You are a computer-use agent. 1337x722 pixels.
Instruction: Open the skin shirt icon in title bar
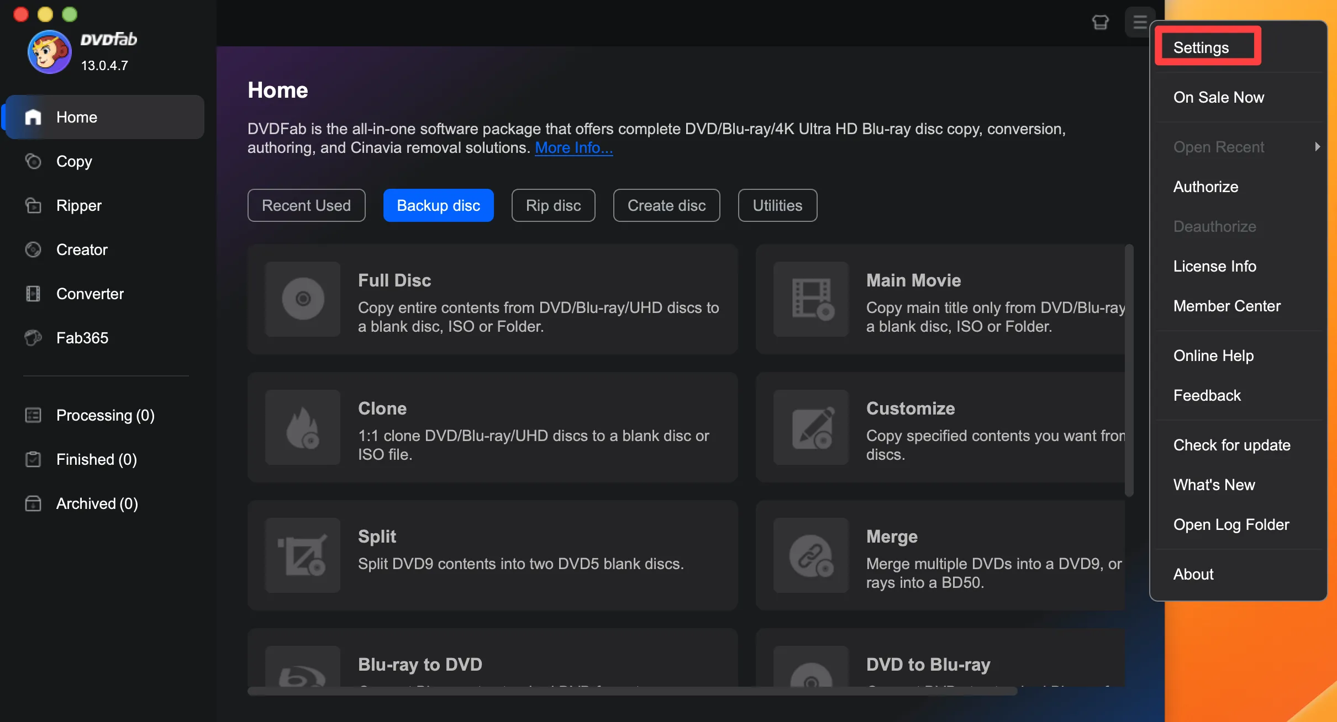pos(1100,23)
